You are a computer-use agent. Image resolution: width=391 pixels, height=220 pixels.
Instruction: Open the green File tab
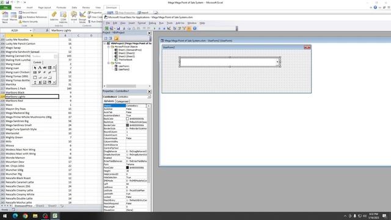(x=5, y=7)
